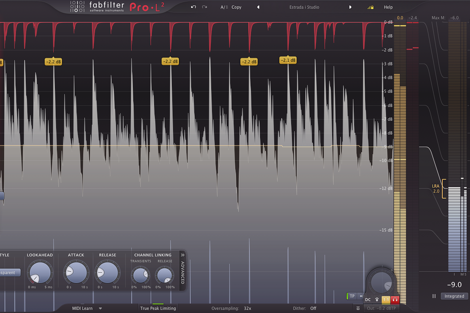Toggle the A/B state switch
The width and height of the screenshot is (470, 313).
(224, 7)
